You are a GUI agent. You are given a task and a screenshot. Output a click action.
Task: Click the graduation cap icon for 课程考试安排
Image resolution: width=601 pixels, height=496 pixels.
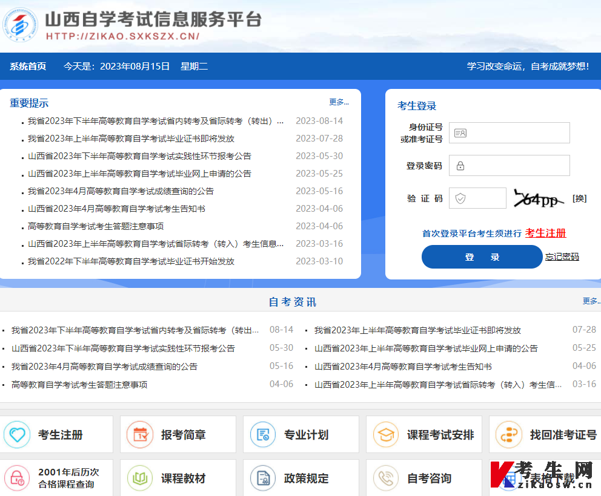[386, 435]
